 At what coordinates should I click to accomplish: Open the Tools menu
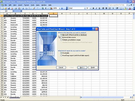(x=33, y=5)
